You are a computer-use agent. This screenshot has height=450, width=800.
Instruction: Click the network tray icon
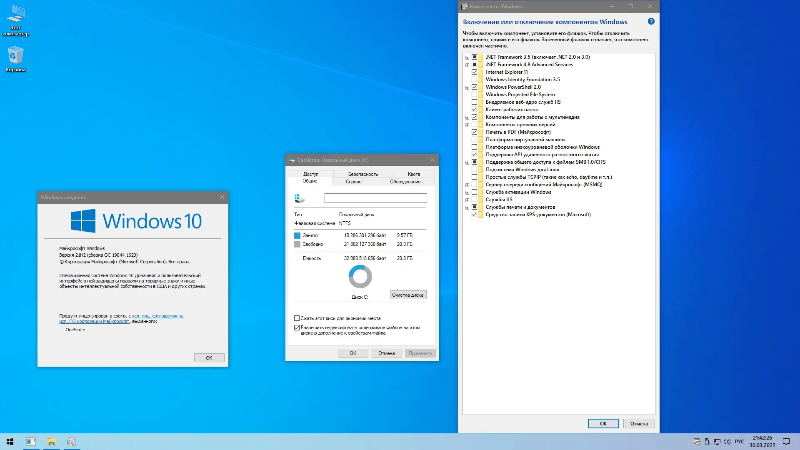pyautogui.click(x=717, y=442)
